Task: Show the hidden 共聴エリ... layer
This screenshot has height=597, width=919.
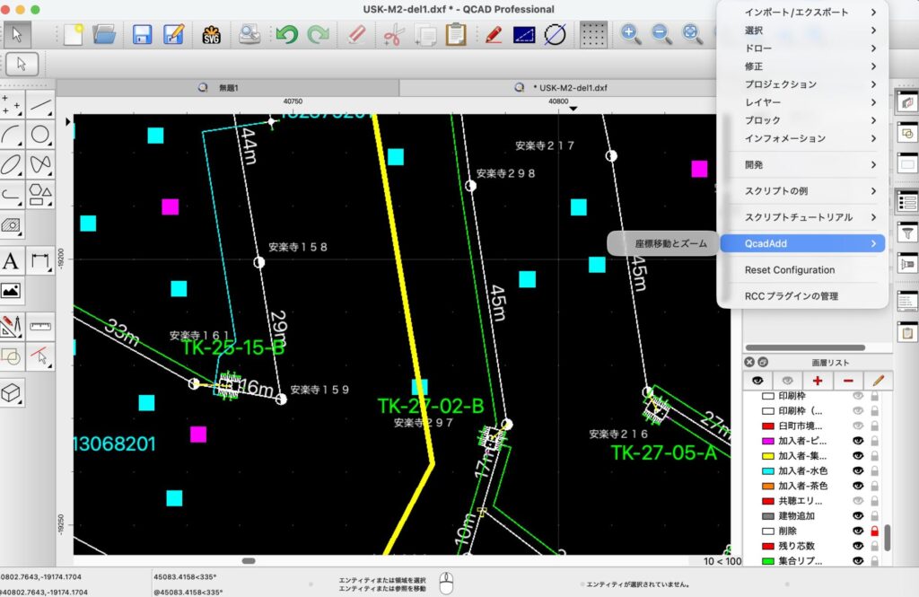Action: tap(858, 501)
